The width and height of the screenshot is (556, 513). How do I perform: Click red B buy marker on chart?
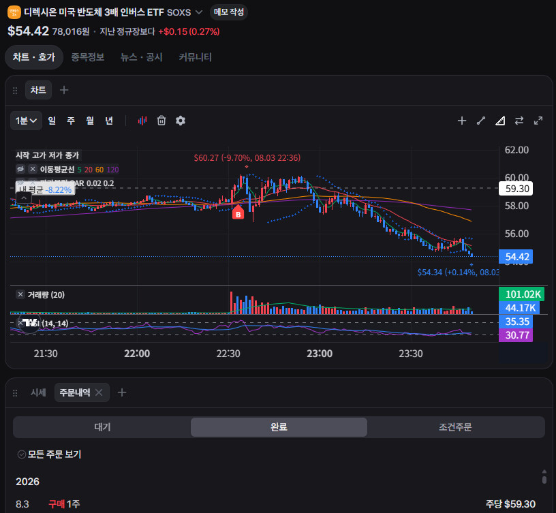click(238, 213)
